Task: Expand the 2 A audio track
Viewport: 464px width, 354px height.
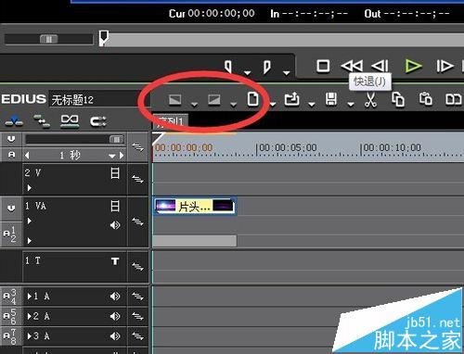Action: (x=30, y=316)
